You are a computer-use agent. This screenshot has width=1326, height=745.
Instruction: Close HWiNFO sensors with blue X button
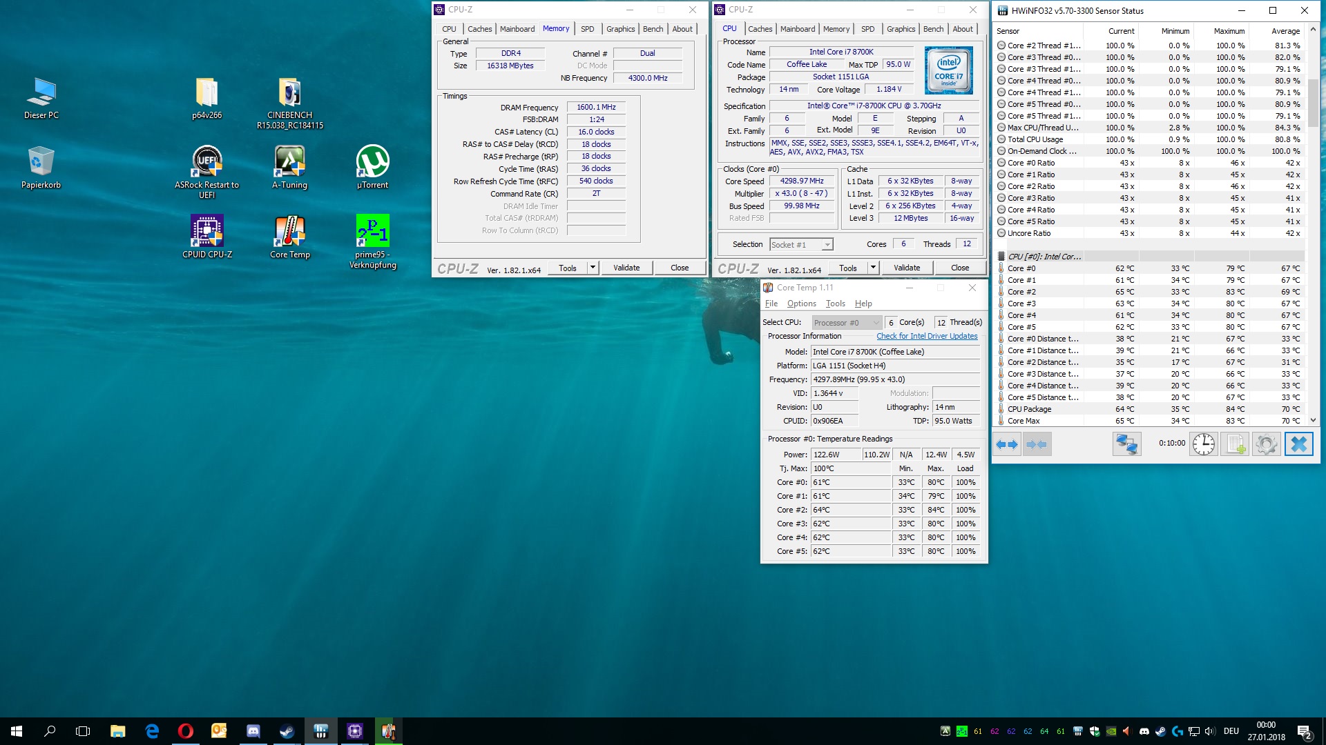[x=1298, y=444]
